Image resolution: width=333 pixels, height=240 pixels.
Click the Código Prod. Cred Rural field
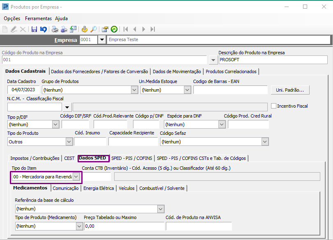(x=248, y=125)
